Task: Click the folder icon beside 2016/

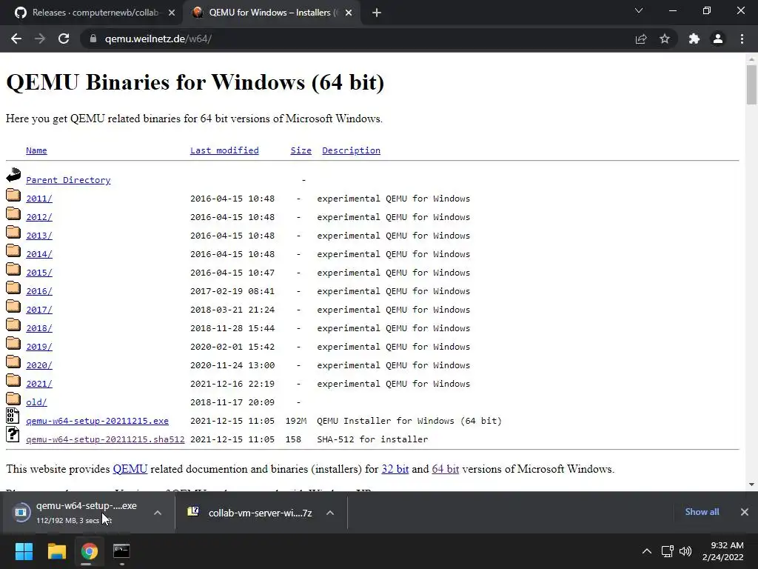Action: tap(13, 287)
